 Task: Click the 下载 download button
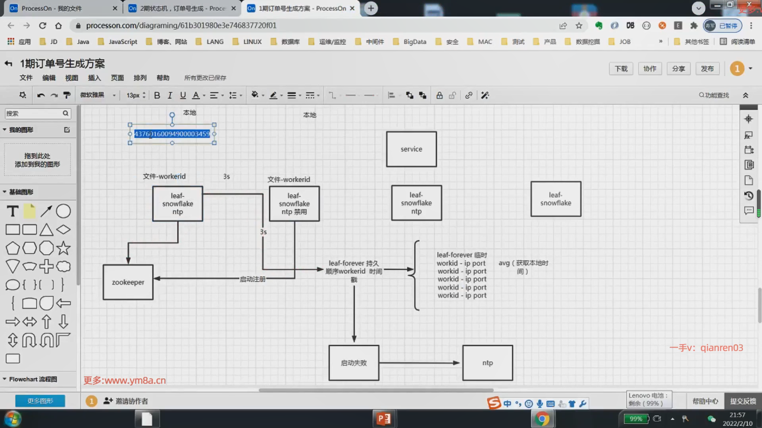tap(621, 69)
